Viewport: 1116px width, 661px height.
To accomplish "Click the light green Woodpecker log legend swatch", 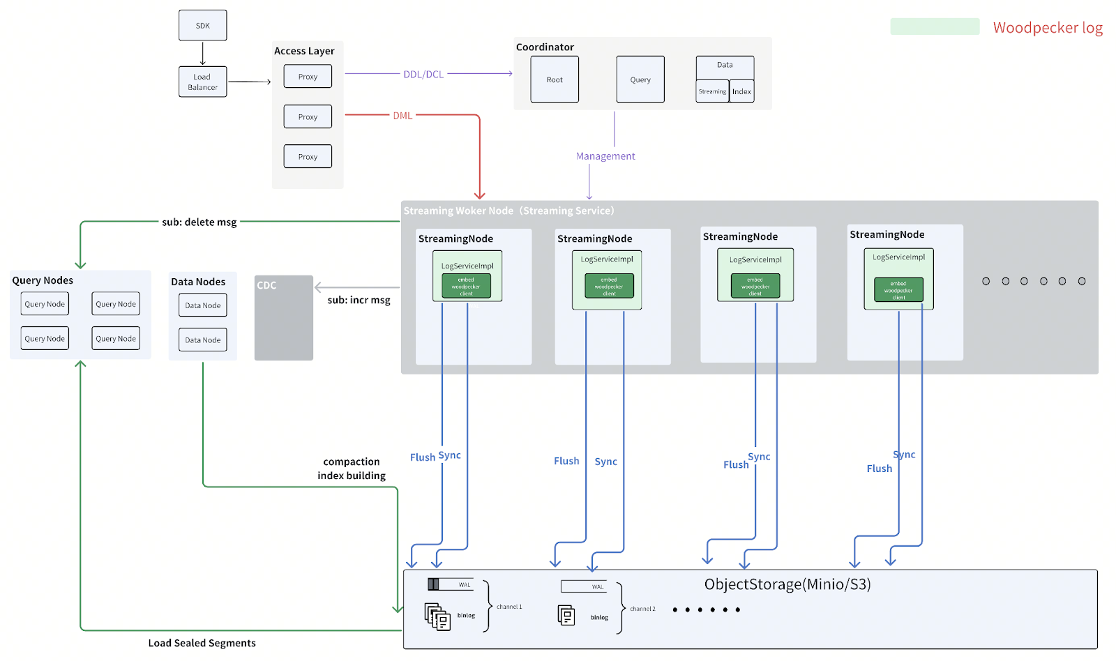I will (x=935, y=26).
